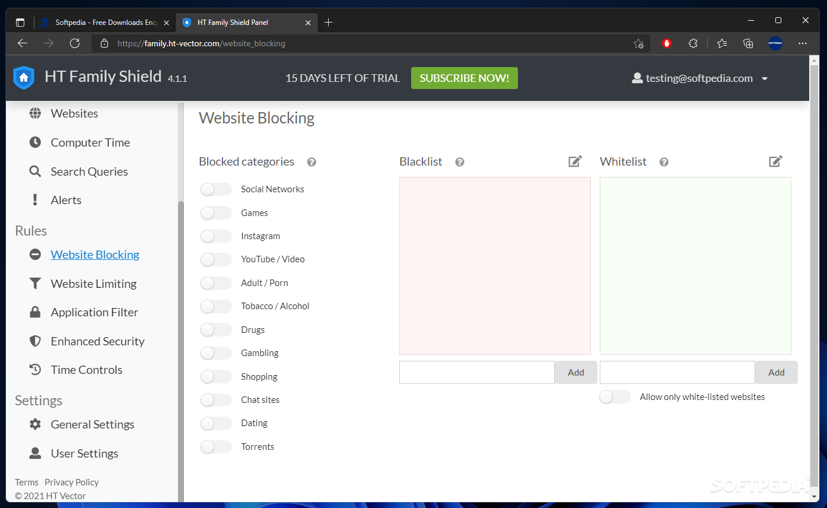Click Add next to the blacklist field
827x508 pixels.
(576, 373)
